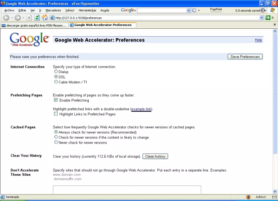Open the Back button history dropdown arrow
278x201 pixels.
(x=12, y=18)
